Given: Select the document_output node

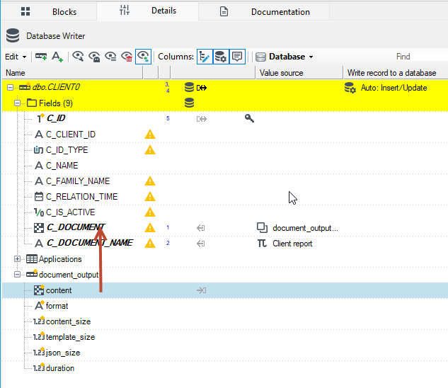Looking at the screenshot, I should tap(69, 275).
